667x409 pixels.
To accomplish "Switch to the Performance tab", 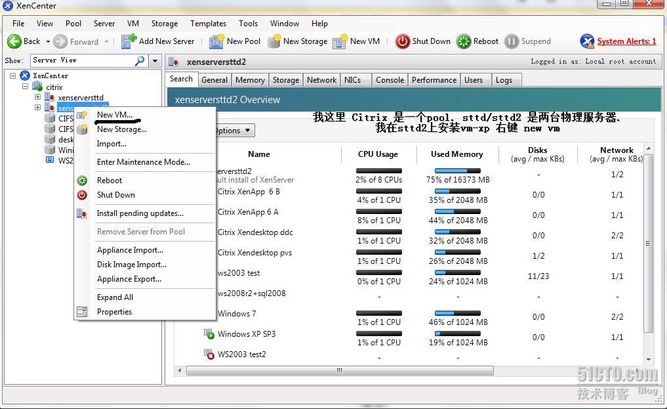I will pos(434,80).
